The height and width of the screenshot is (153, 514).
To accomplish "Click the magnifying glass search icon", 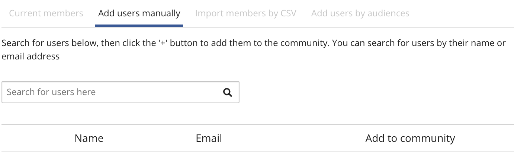I will [x=227, y=92].
